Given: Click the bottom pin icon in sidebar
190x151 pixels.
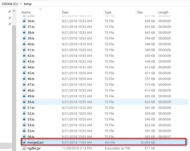Looking at the screenshot, I should tap(9, 24).
